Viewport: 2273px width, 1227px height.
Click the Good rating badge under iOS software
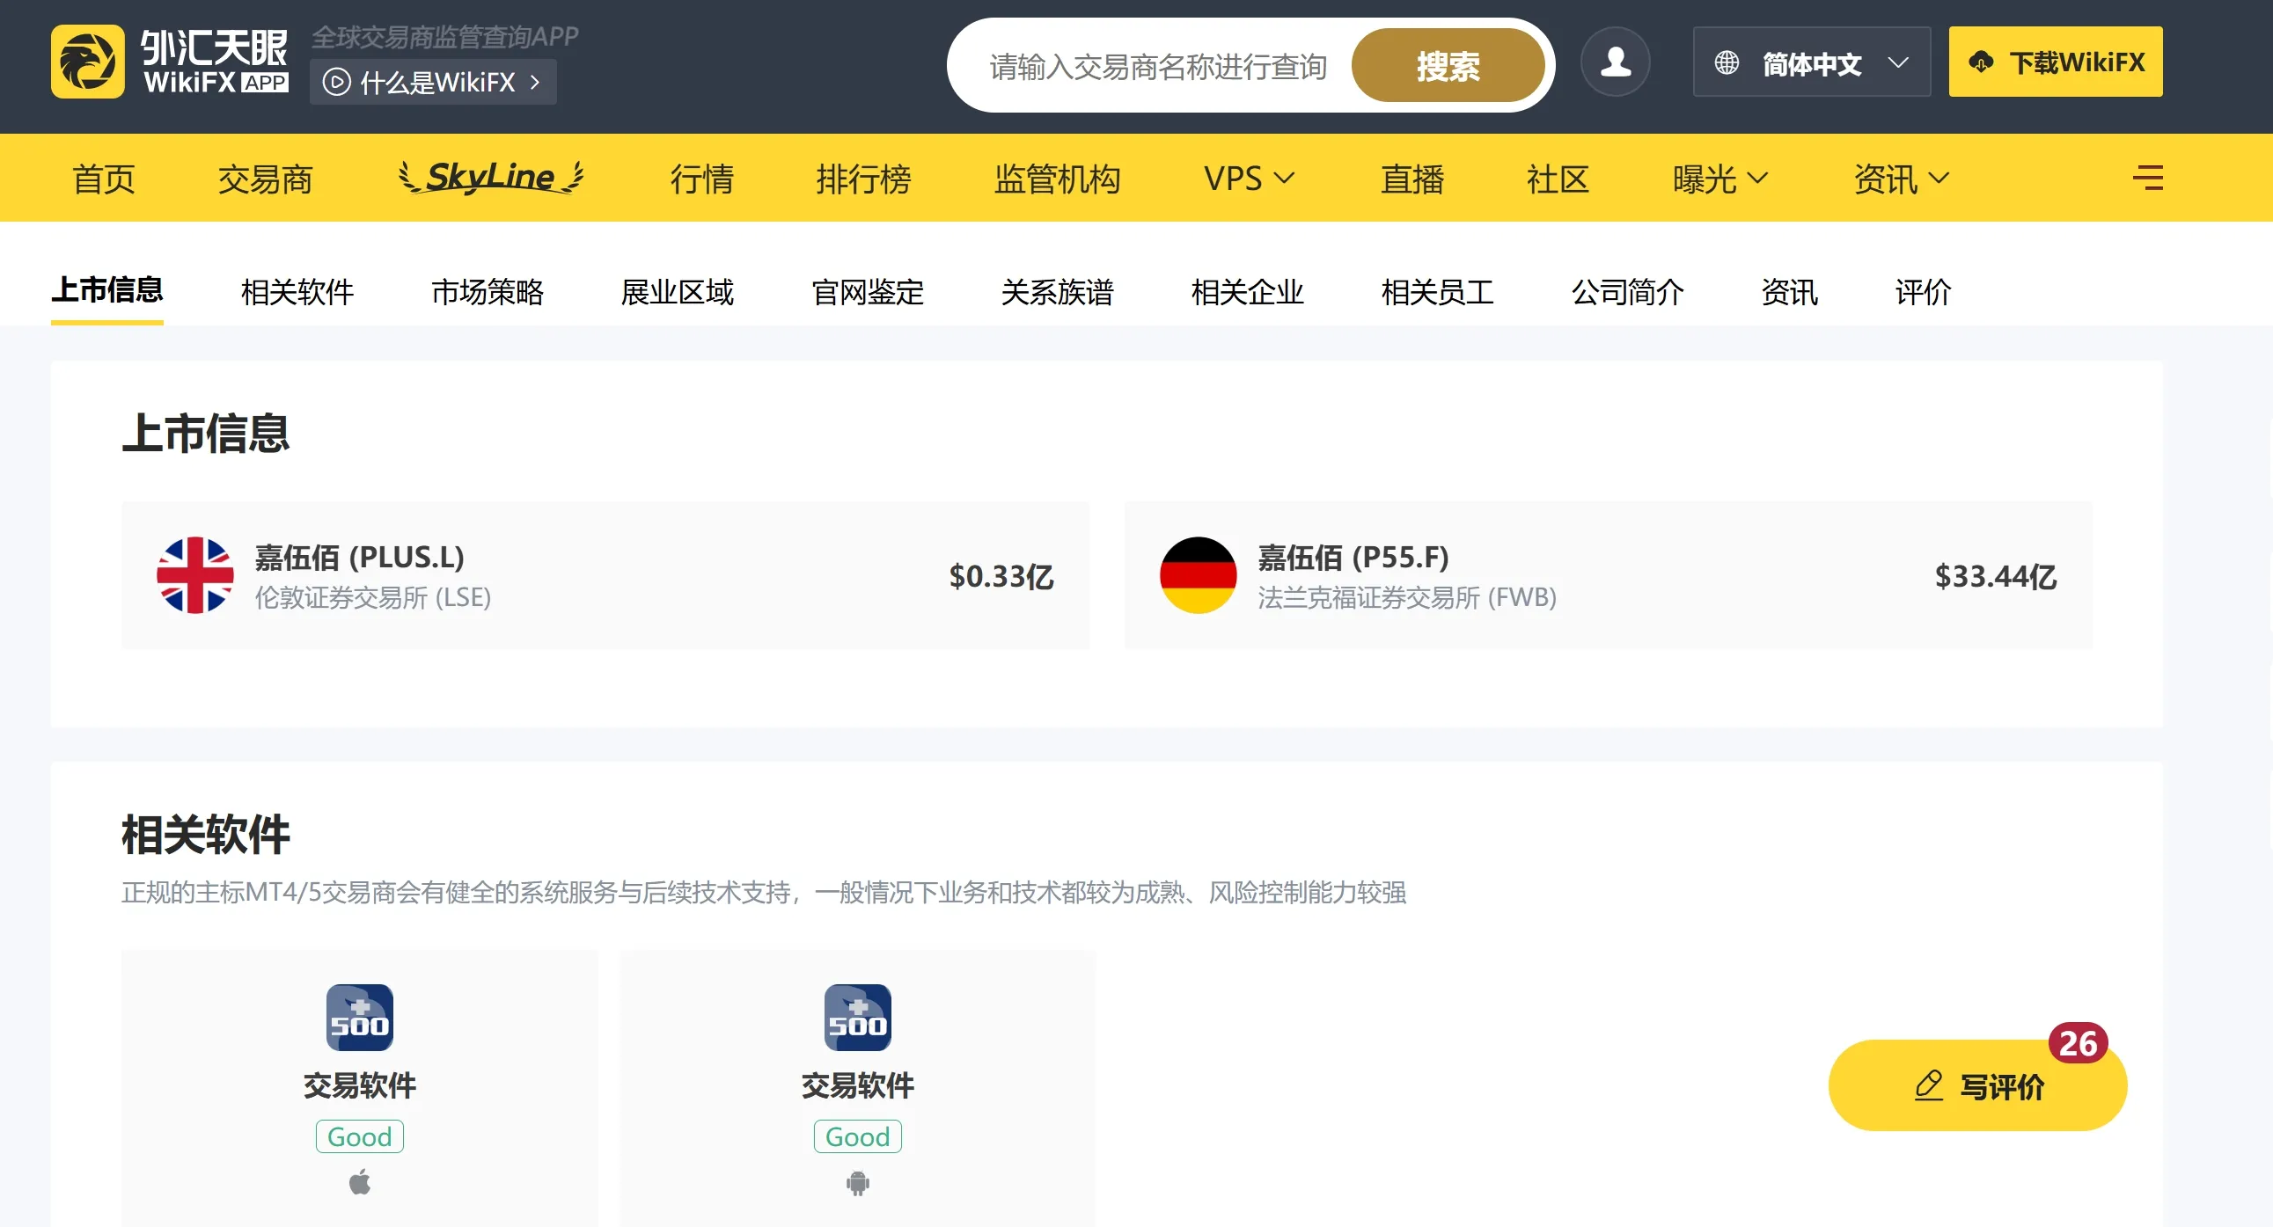coord(359,1136)
